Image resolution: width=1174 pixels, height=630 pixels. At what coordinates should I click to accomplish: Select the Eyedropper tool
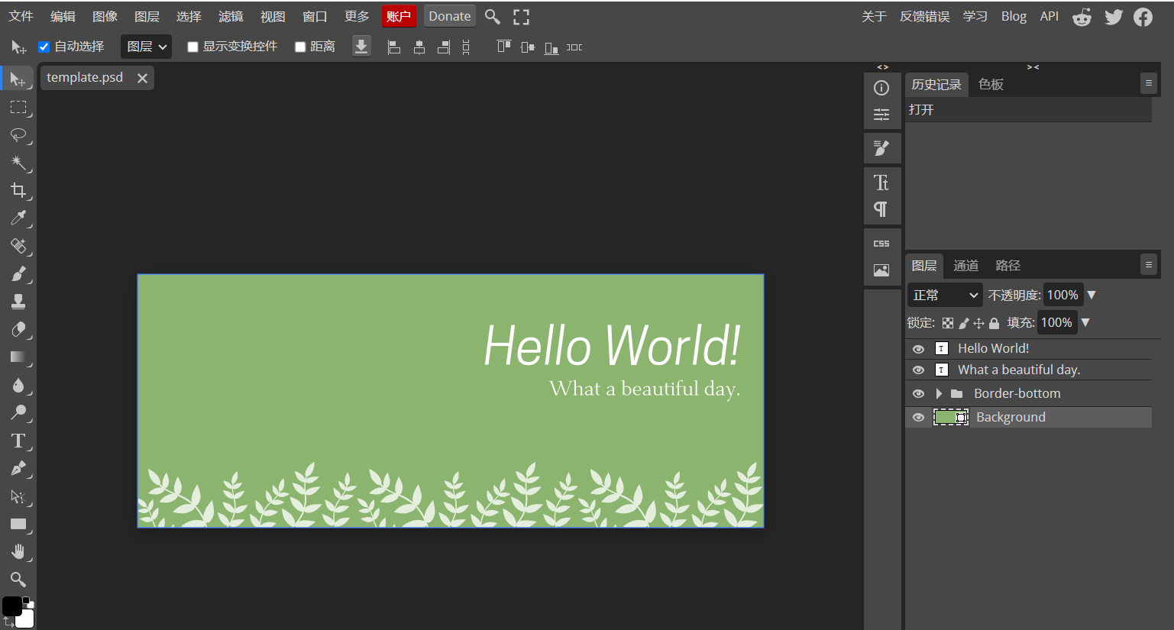(18, 218)
